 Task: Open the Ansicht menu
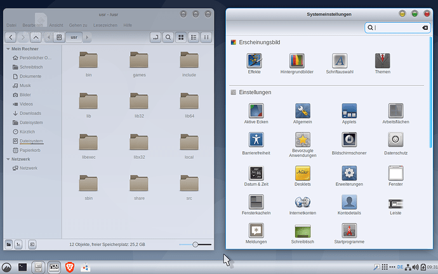click(56, 25)
